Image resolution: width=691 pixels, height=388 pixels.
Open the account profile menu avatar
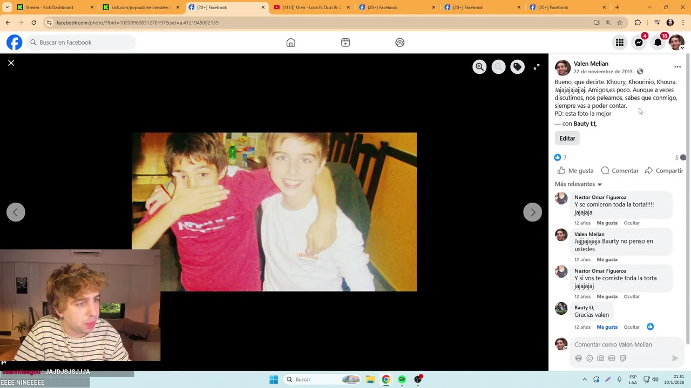click(x=676, y=43)
